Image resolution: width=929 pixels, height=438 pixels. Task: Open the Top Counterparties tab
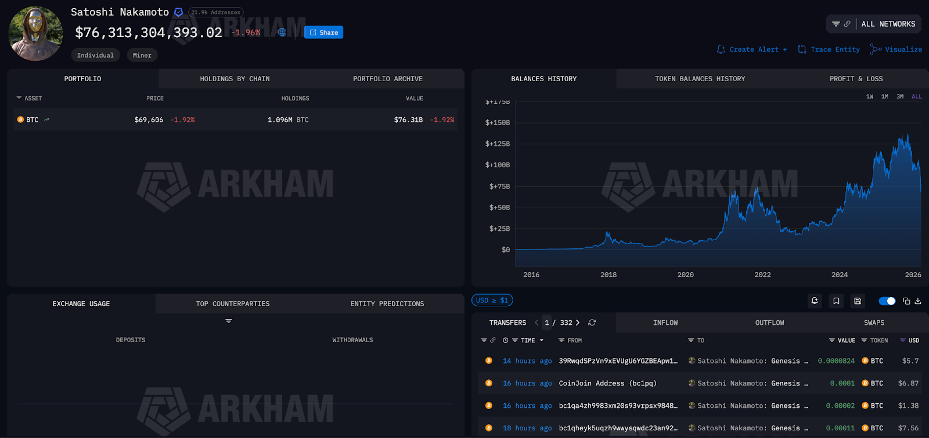(x=233, y=304)
